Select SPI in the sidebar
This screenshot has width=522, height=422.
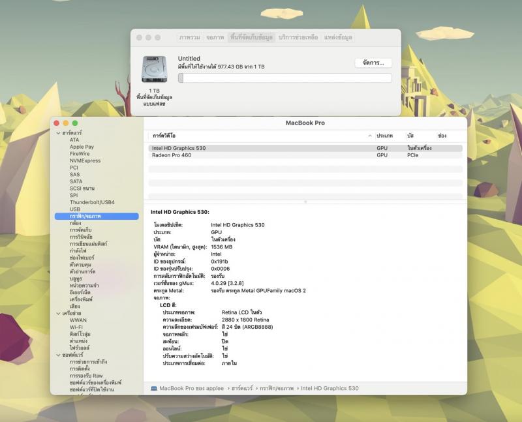click(74, 196)
